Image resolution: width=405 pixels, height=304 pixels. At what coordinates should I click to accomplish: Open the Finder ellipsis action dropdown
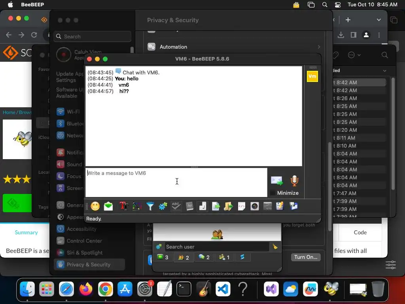tap(354, 55)
